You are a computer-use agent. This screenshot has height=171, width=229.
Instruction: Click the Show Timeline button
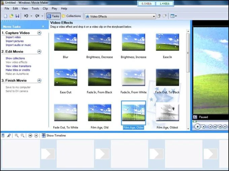point(54,135)
